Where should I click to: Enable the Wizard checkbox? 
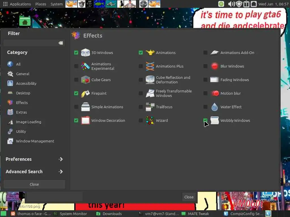[141, 120]
